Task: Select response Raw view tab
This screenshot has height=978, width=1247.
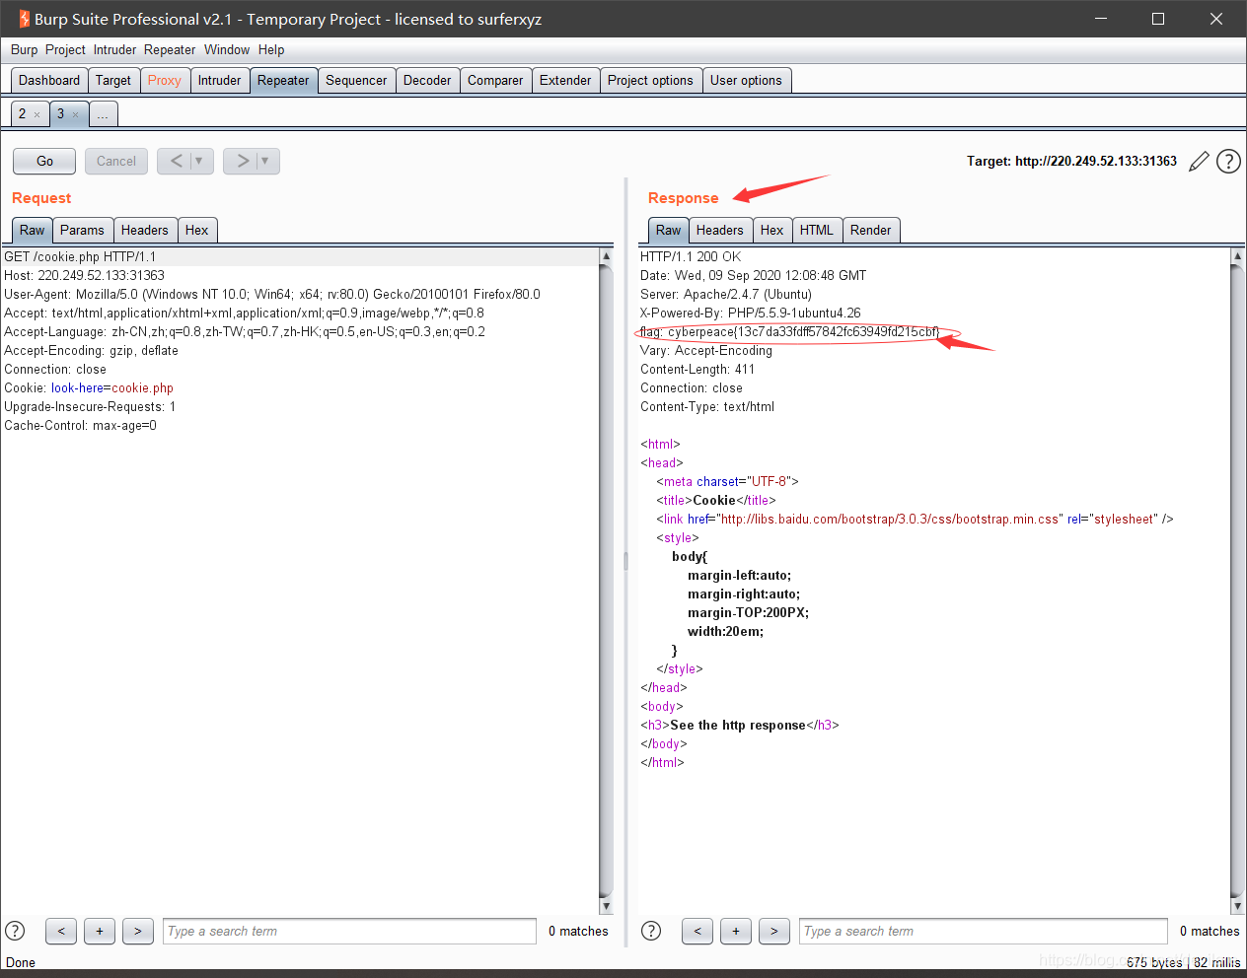Action: [668, 231]
